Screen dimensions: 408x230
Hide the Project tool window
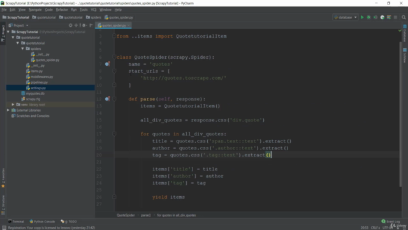click(91, 26)
